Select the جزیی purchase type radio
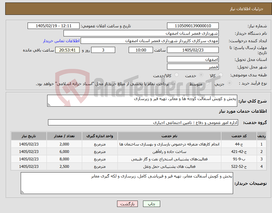Screen dimensions: 272x213 click(x=229, y=83)
